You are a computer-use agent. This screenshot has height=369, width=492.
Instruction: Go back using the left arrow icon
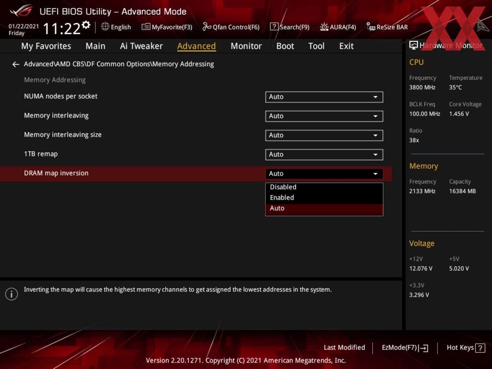pyautogui.click(x=16, y=64)
